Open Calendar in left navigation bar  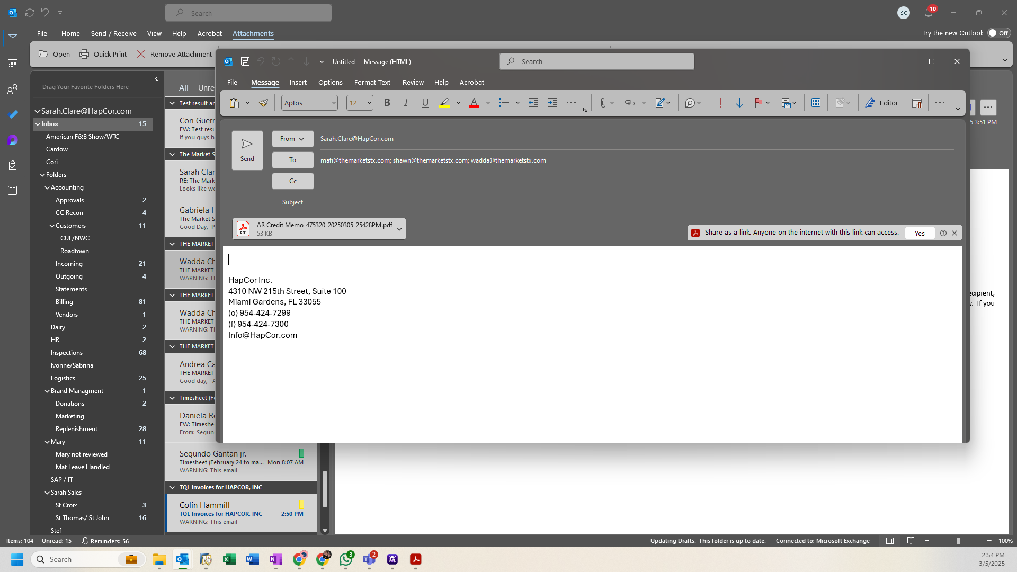[13, 64]
